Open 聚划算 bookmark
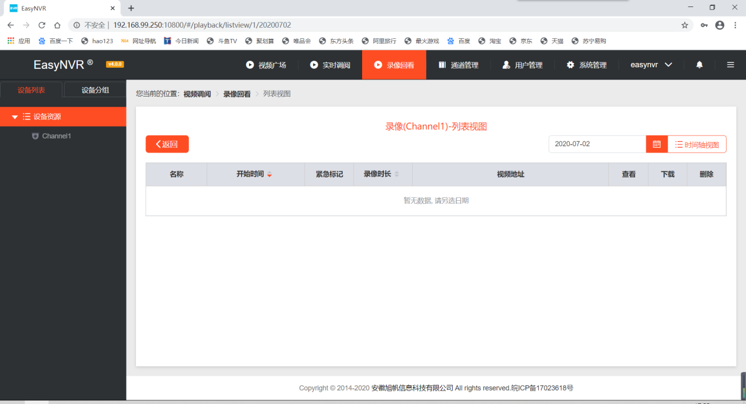Screen dimensions: 746x404 (260, 41)
